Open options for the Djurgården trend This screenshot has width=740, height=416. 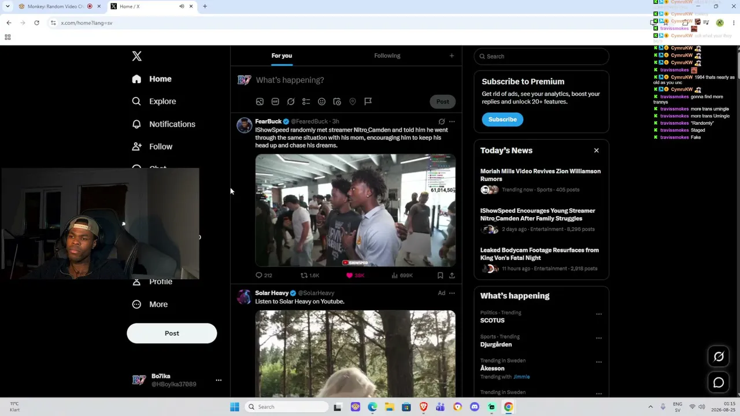[599, 339]
